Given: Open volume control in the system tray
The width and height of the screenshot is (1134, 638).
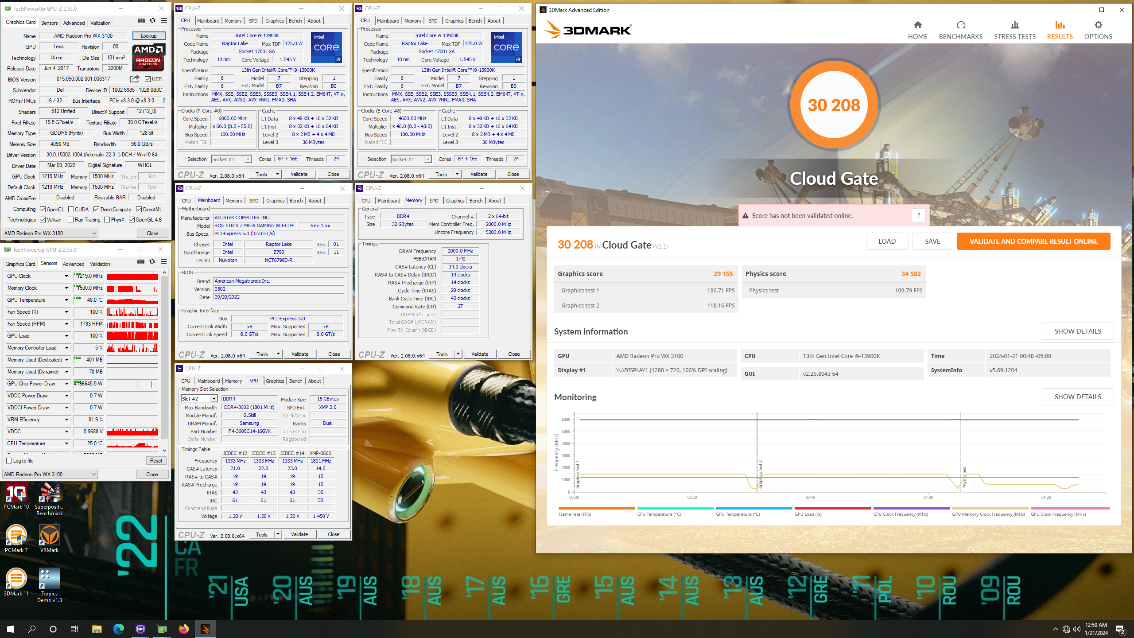Looking at the screenshot, I should pyautogui.click(x=1076, y=629).
